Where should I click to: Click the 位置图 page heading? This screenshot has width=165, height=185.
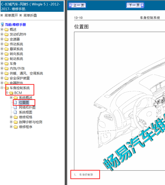coord(81,27)
